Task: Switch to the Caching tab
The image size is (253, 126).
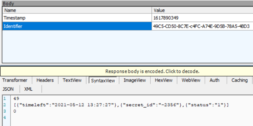Action: tap(239, 80)
